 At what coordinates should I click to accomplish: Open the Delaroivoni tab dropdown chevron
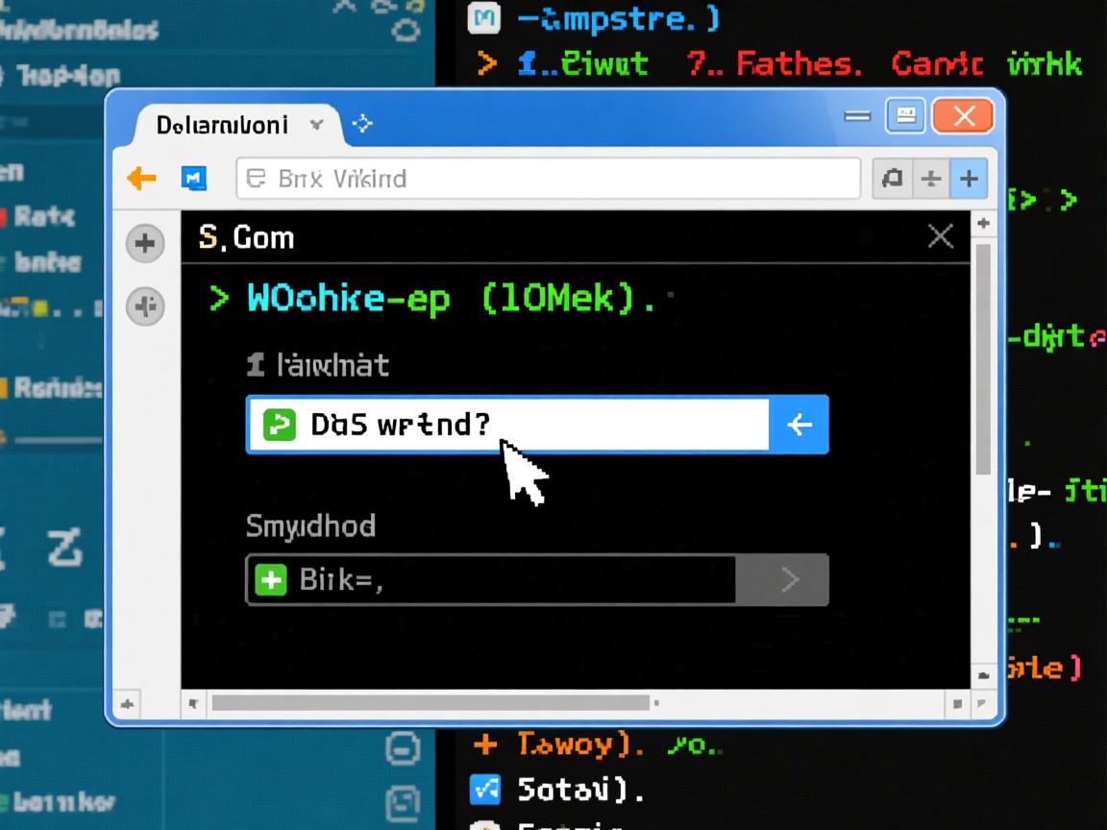(x=317, y=125)
